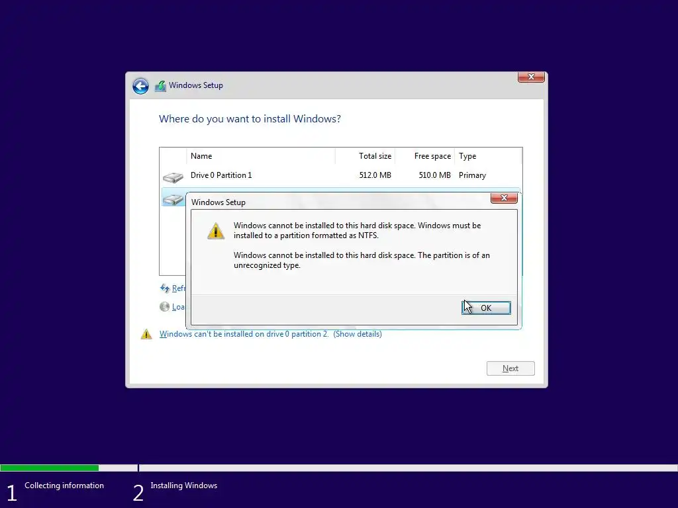
Task: Click the 'Where do you want to install Windows?' heading
Action: click(250, 119)
